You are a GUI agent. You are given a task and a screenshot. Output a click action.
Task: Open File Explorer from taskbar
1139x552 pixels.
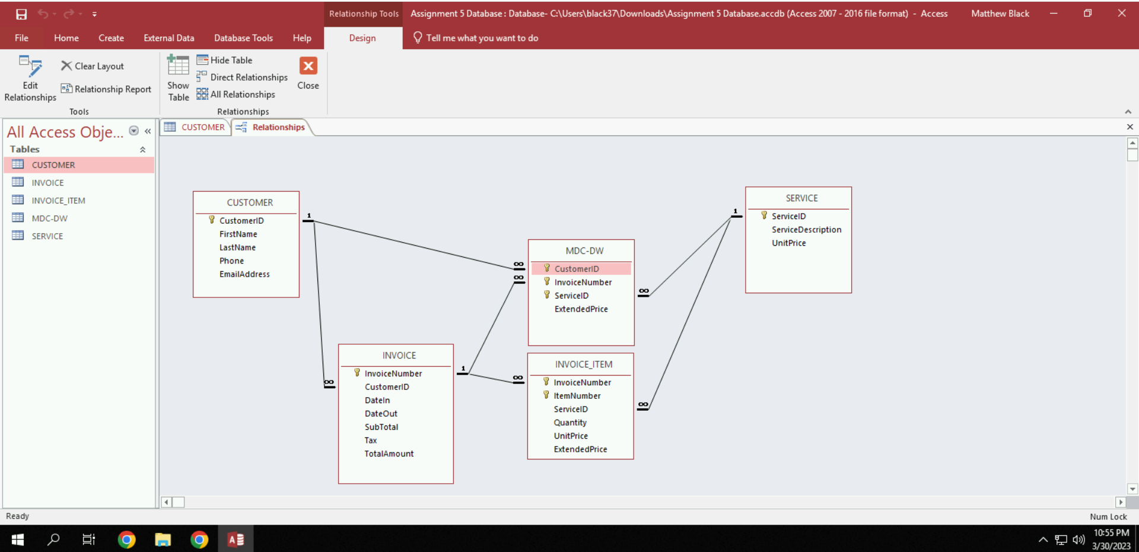163,539
